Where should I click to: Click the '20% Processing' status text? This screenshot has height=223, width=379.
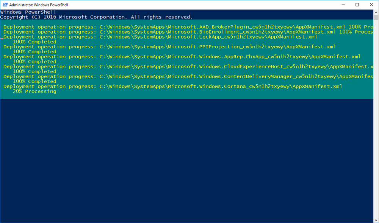[x=34, y=91]
